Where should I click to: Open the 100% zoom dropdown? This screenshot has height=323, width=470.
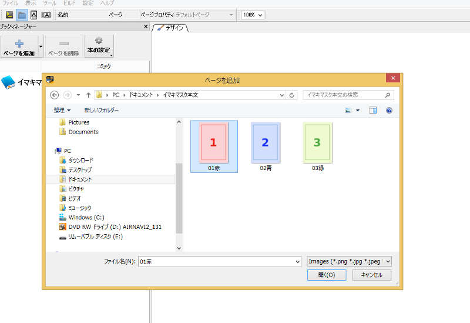[x=253, y=15]
